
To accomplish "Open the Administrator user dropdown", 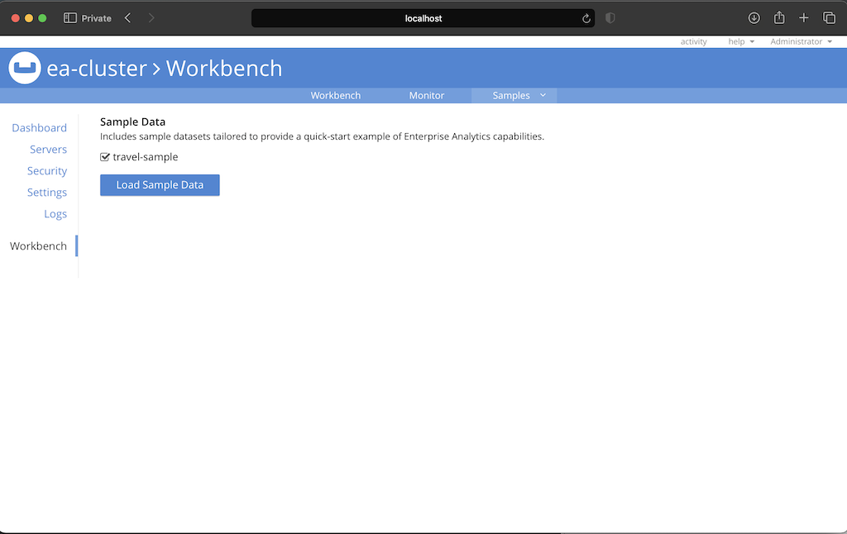I will (801, 41).
